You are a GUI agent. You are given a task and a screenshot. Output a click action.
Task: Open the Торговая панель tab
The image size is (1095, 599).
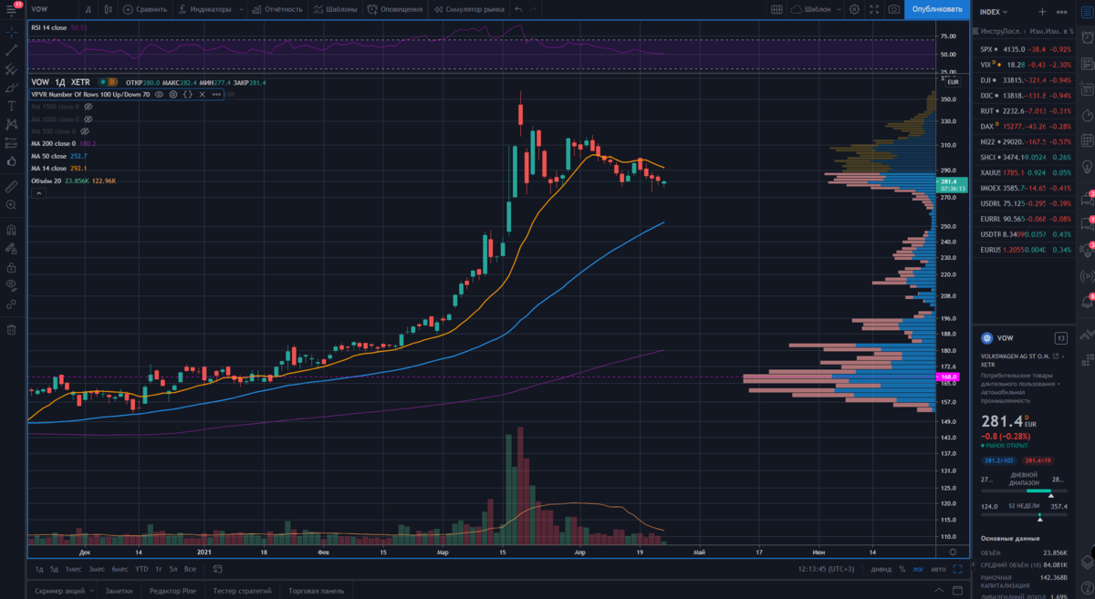click(x=316, y=591)
